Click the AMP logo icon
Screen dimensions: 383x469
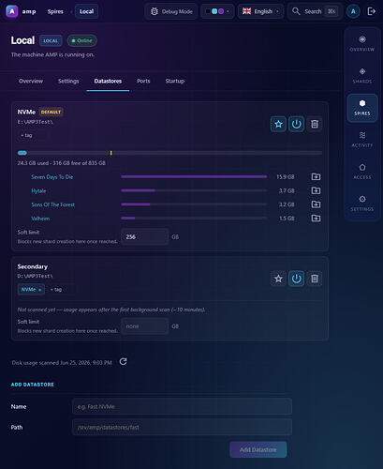click(12, 11)
